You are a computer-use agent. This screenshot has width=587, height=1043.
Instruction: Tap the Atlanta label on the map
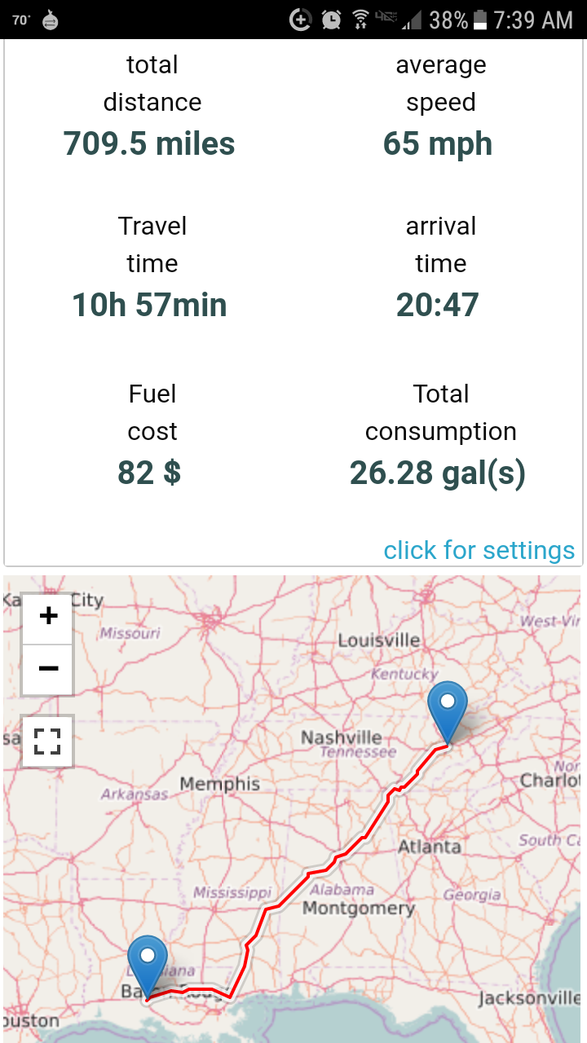pos(430,847)
